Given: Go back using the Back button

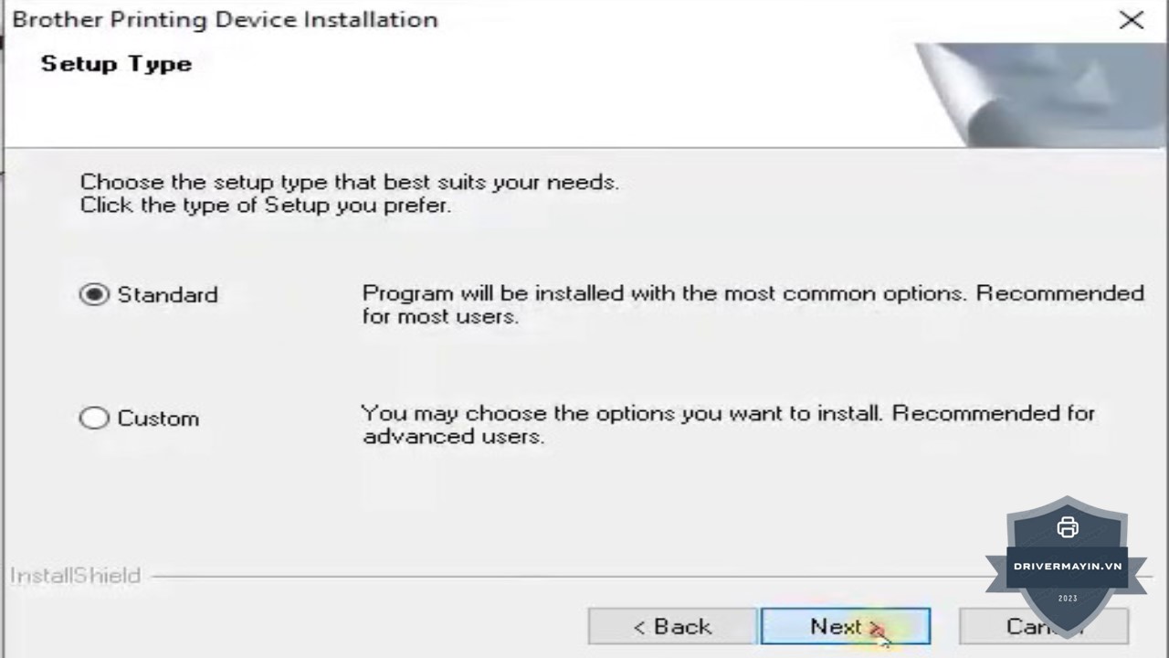Looking at the screenshot, I should (x=672, y=627).
